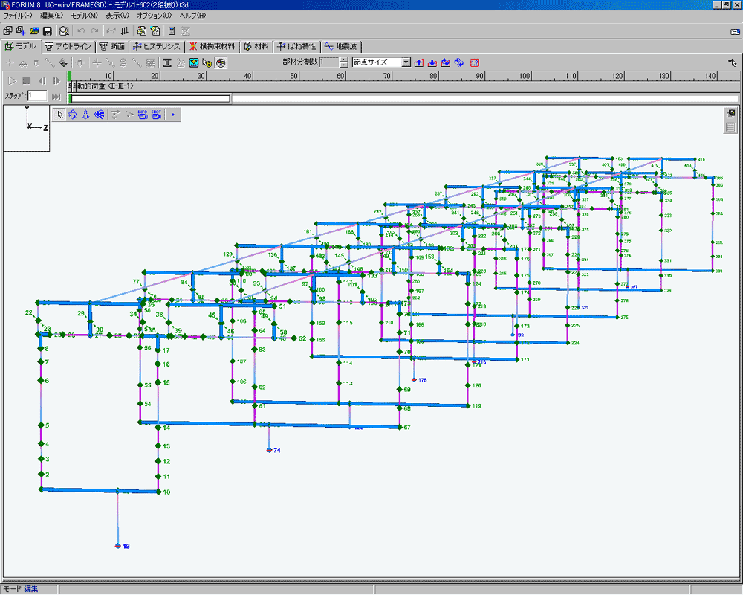Click the I-beam section icon
743x595 pixels.
tap(167, 62)
